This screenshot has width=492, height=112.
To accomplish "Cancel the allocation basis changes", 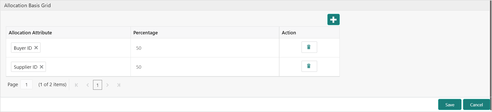I will [x=476, y=105].
